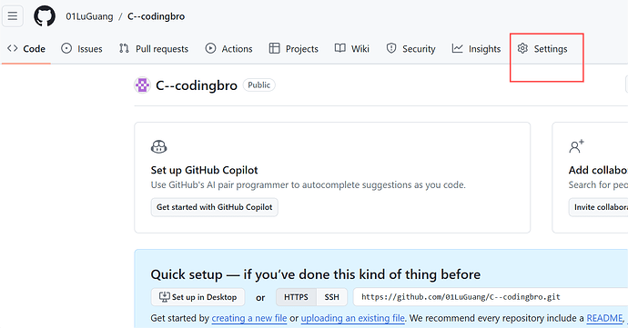The image size is (628, 328).
Task: Click Get started with GitHub Copilot
Action: 214,207
